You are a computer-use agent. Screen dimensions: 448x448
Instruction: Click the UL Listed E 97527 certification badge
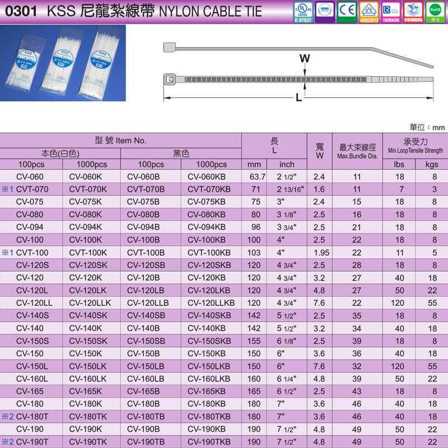pyautogui.click(x=303, y=12)
